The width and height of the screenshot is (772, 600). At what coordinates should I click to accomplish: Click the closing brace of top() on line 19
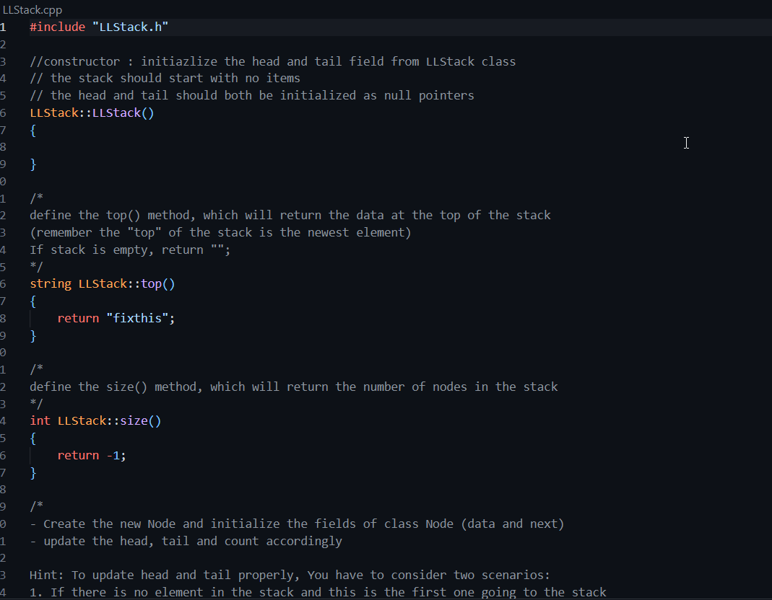pos(32,335)
